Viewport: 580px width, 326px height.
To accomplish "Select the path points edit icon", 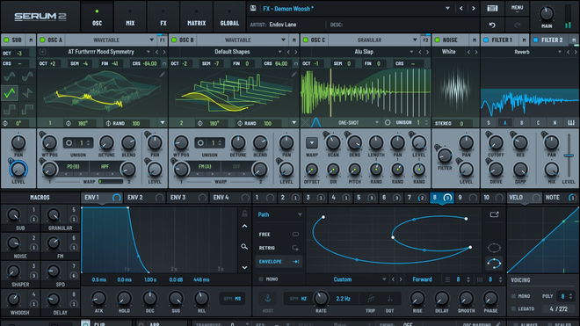I will [494, 264].
